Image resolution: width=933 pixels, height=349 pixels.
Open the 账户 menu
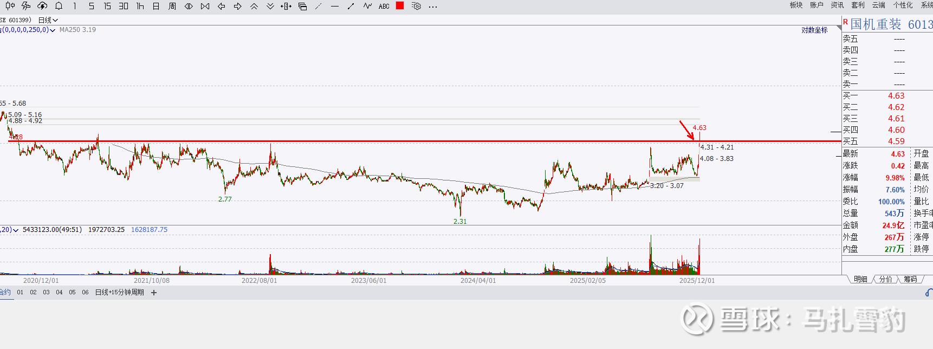point(817,5)
